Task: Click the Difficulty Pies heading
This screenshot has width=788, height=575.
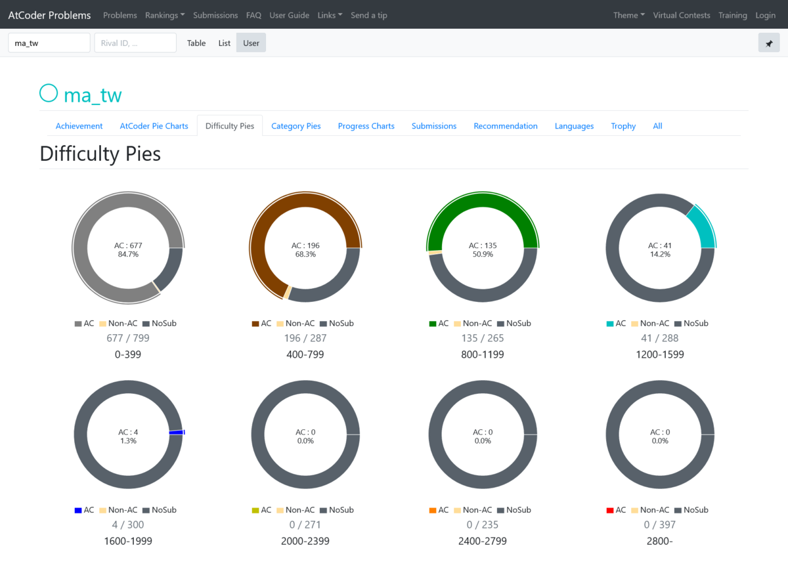Action: 100,154
